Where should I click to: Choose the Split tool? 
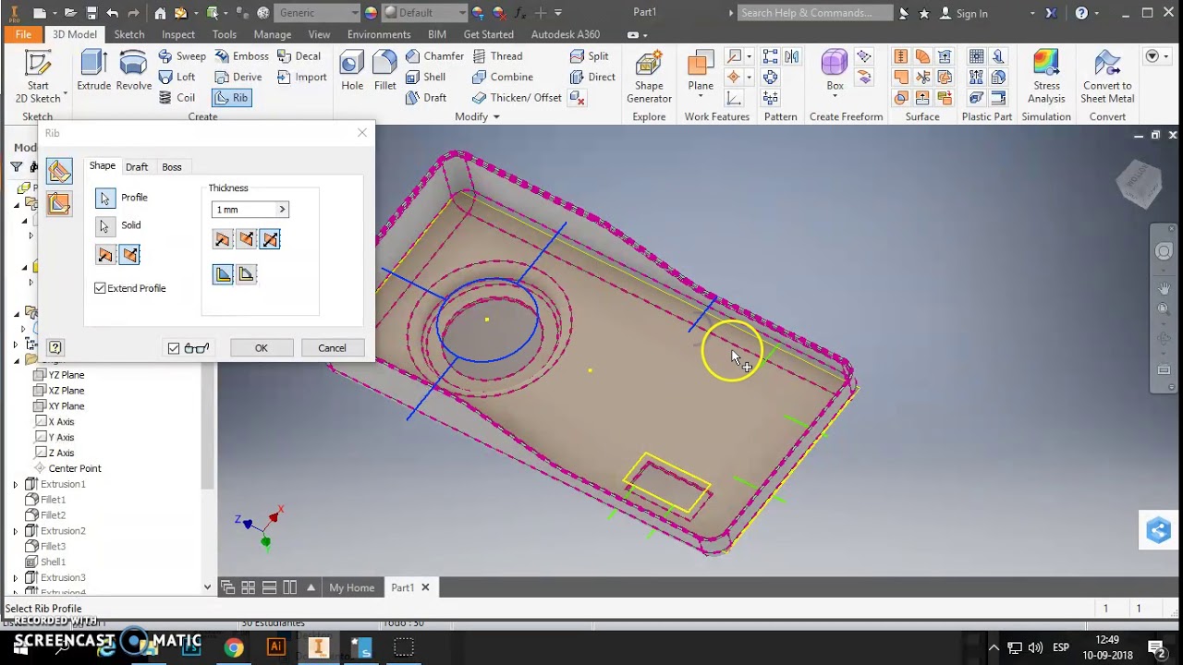point(589,56)
